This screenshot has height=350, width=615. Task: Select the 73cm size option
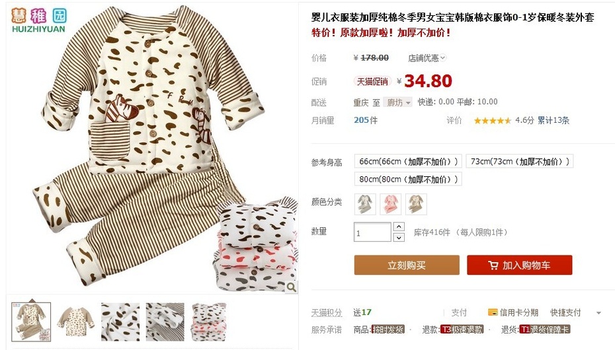click(520, 161)
